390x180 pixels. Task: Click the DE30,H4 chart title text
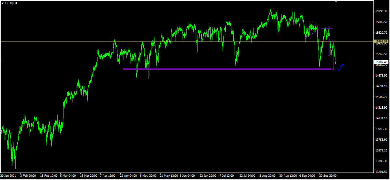[x=11, y=3]
